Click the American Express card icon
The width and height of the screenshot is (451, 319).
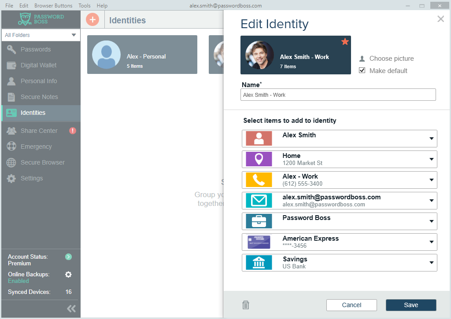pyautogui.click(x=259, y=242)
